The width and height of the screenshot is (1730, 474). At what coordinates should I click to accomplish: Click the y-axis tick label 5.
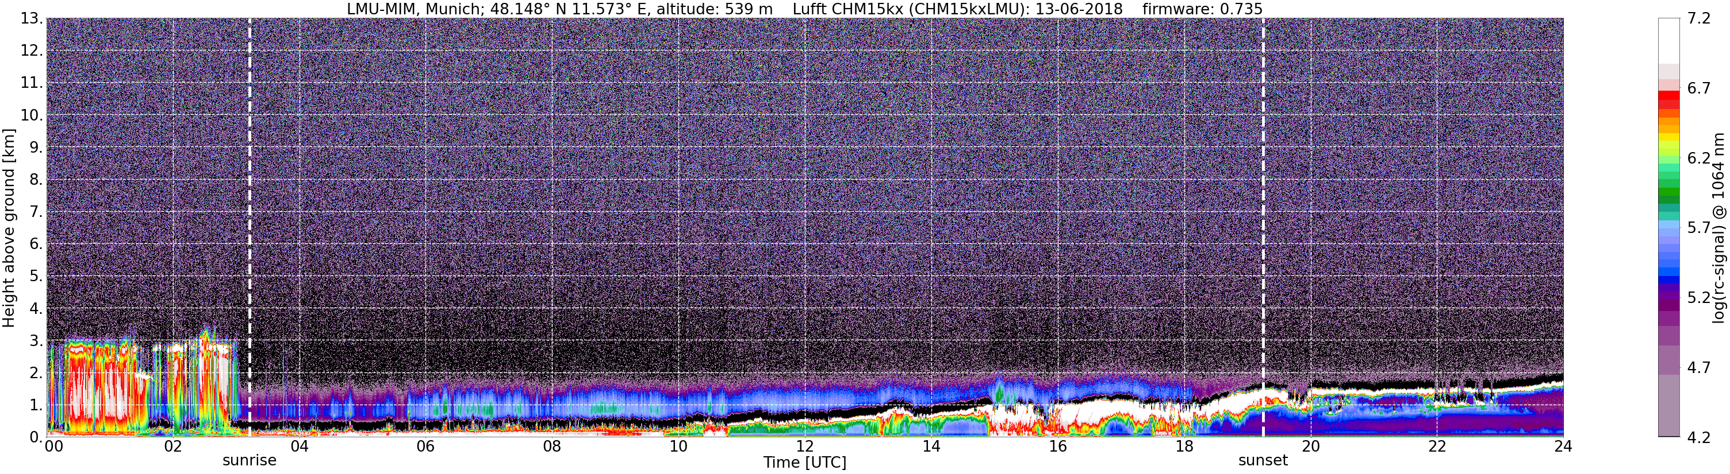[36, 275]
